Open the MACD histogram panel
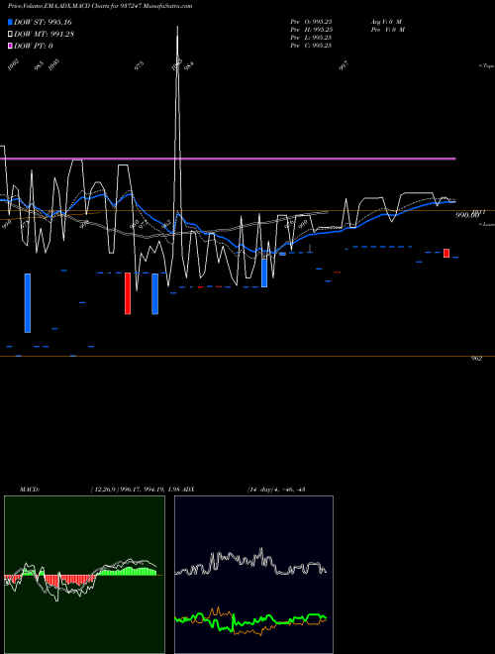Viewport: 495px width, 654px height. (84, 575)
